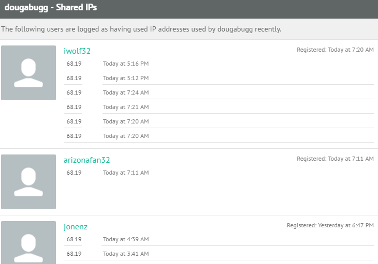The image size is (378, 264).
Task: Click the 'following users are logged' description text
Action: [141, 29]
